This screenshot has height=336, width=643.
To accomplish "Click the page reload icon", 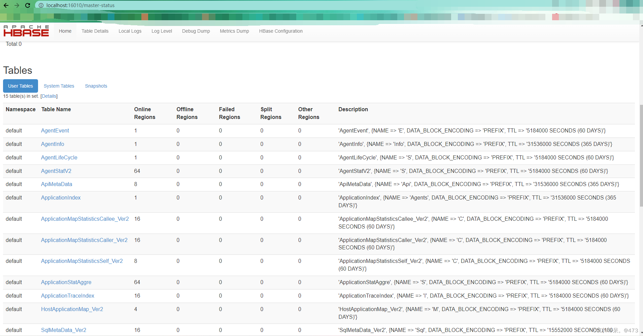I will 28,5.
